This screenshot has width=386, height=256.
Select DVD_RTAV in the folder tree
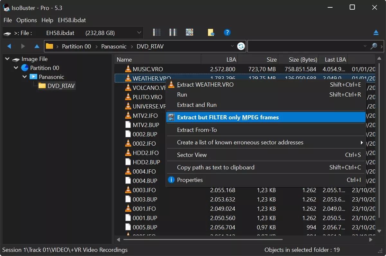pyautogui.click(x=60, y=86)
